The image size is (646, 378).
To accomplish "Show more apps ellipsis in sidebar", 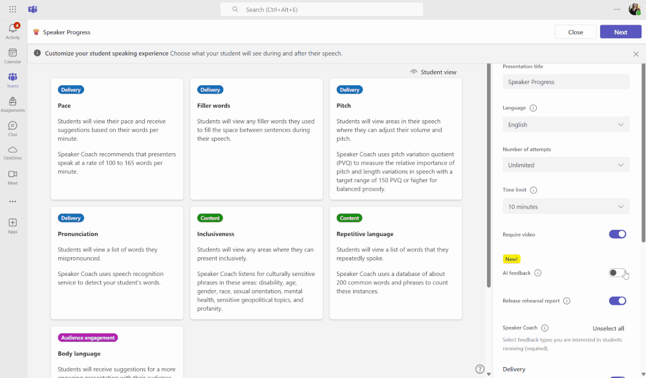I will click(x=13, y=202).
